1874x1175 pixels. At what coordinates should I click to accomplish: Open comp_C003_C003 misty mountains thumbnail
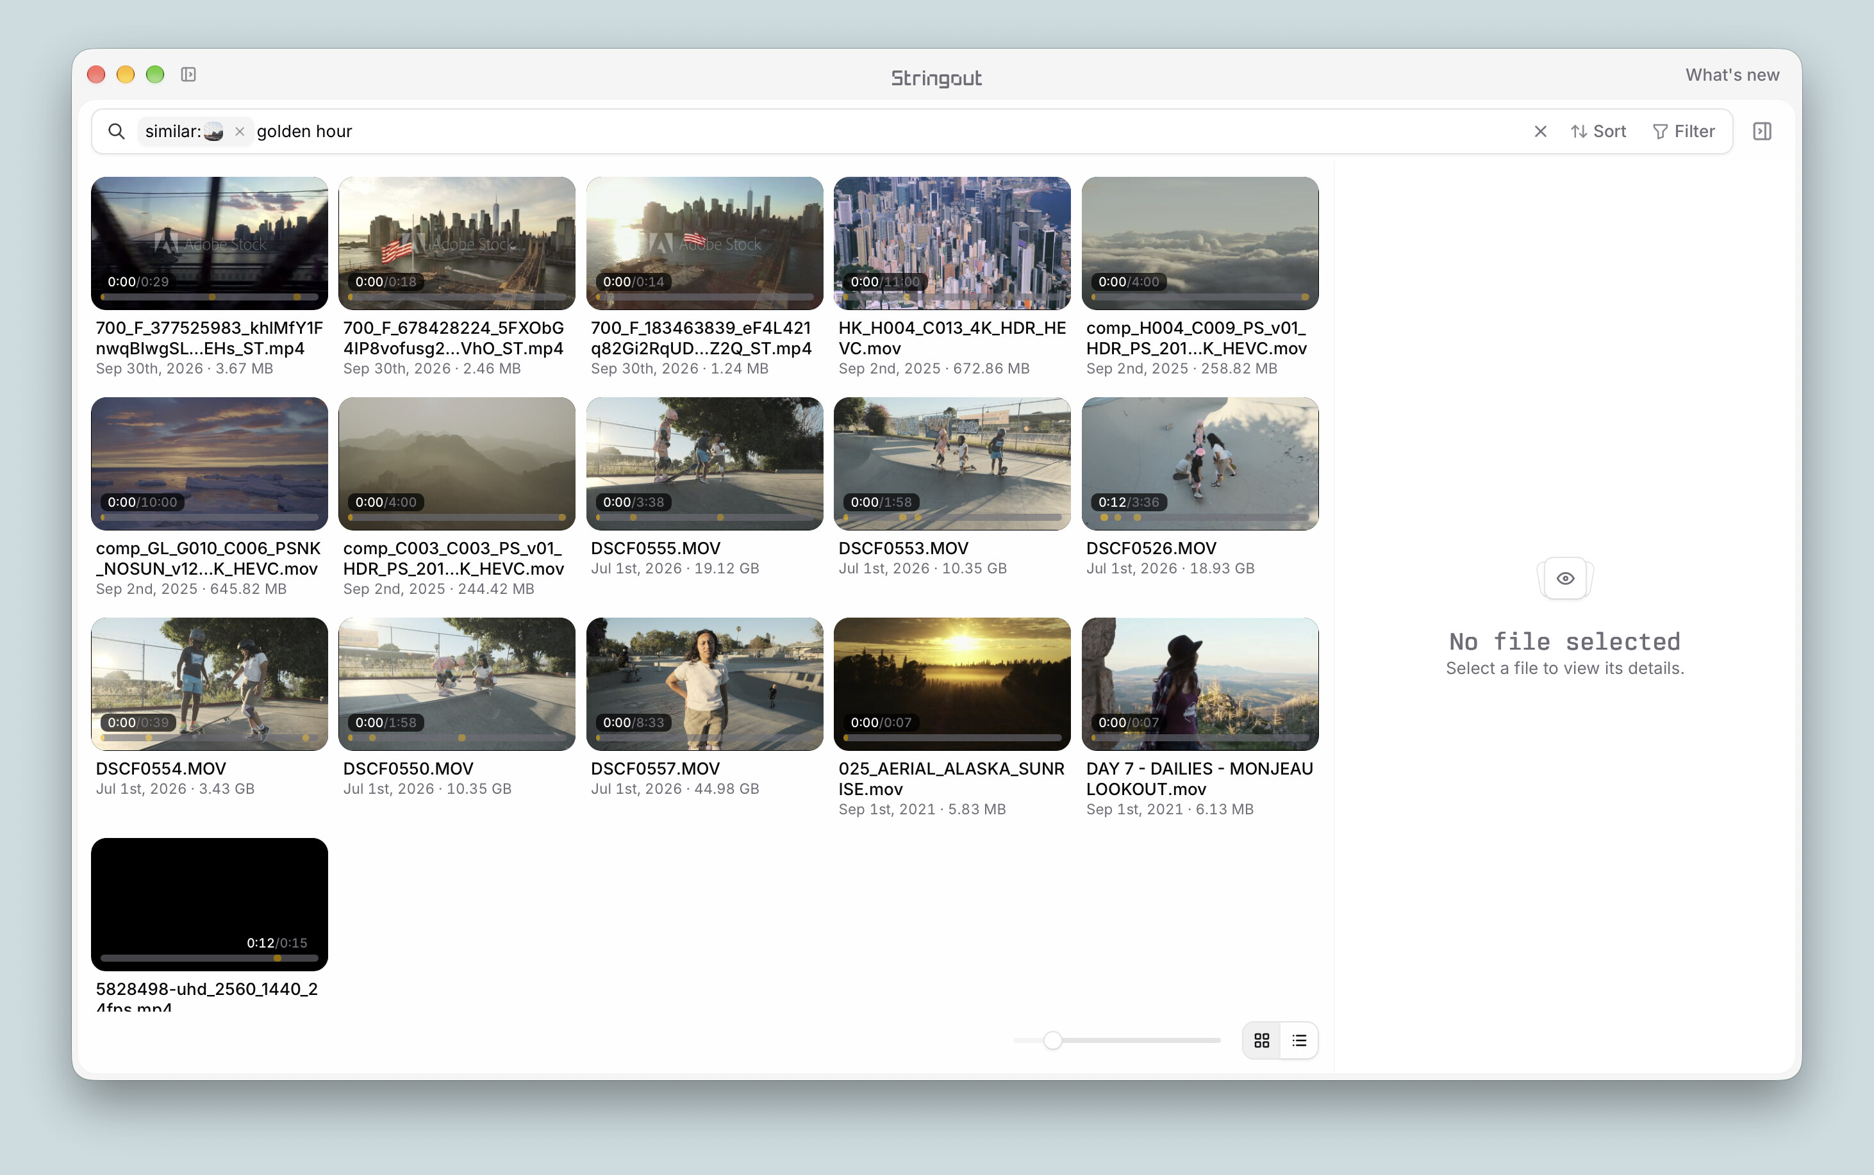coord(457,463)
